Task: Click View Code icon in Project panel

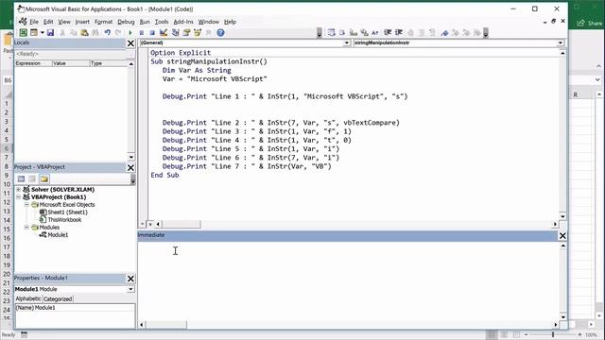Action: click(x=21, y=178)
